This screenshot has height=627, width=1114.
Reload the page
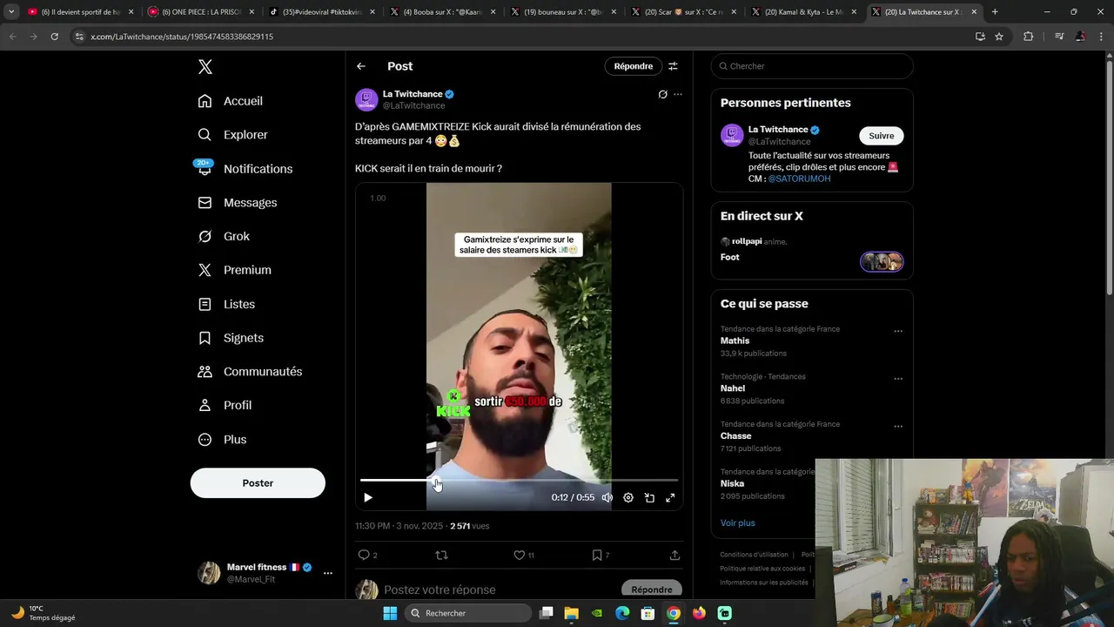point(54,37)
